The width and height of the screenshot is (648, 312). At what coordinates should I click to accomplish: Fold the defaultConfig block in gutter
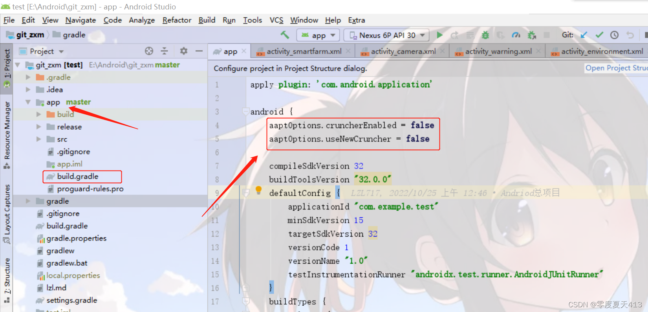tap(246, 193)
